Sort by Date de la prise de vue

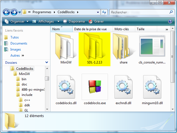pyautogui.click(x=93, y=29)
